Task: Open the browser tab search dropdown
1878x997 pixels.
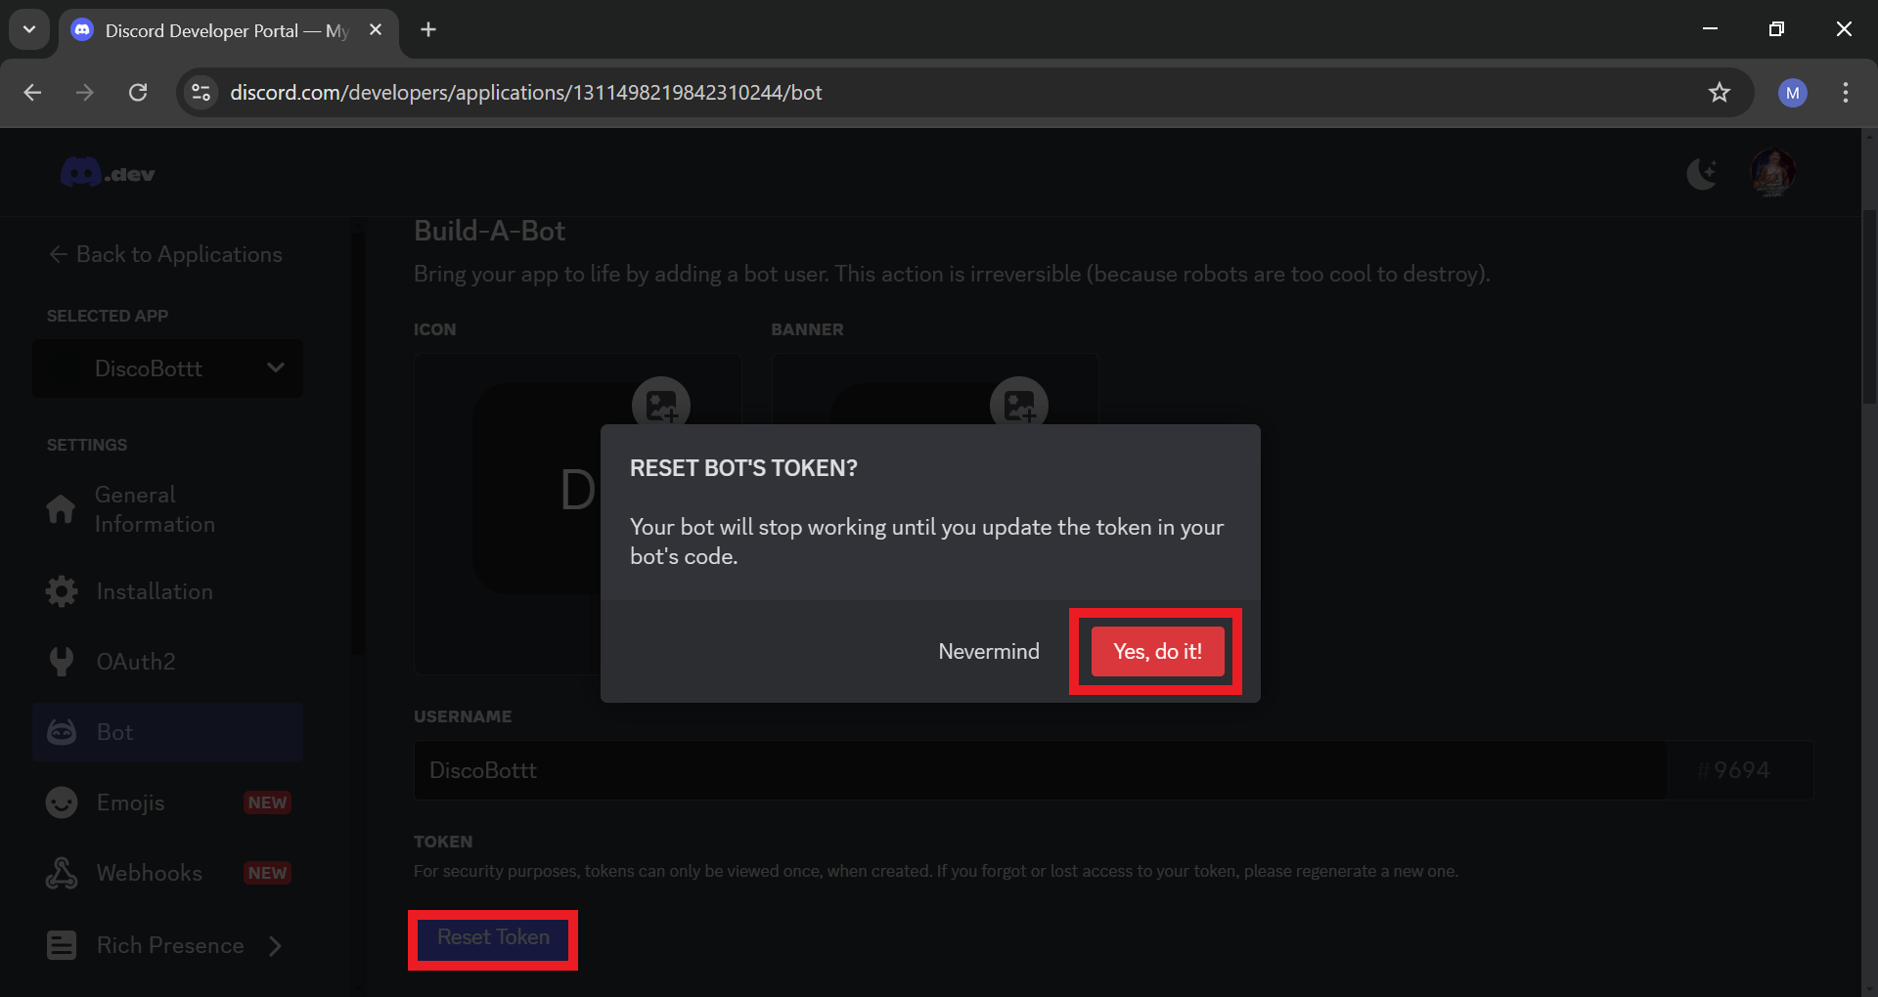Action: tap(28, 28)
